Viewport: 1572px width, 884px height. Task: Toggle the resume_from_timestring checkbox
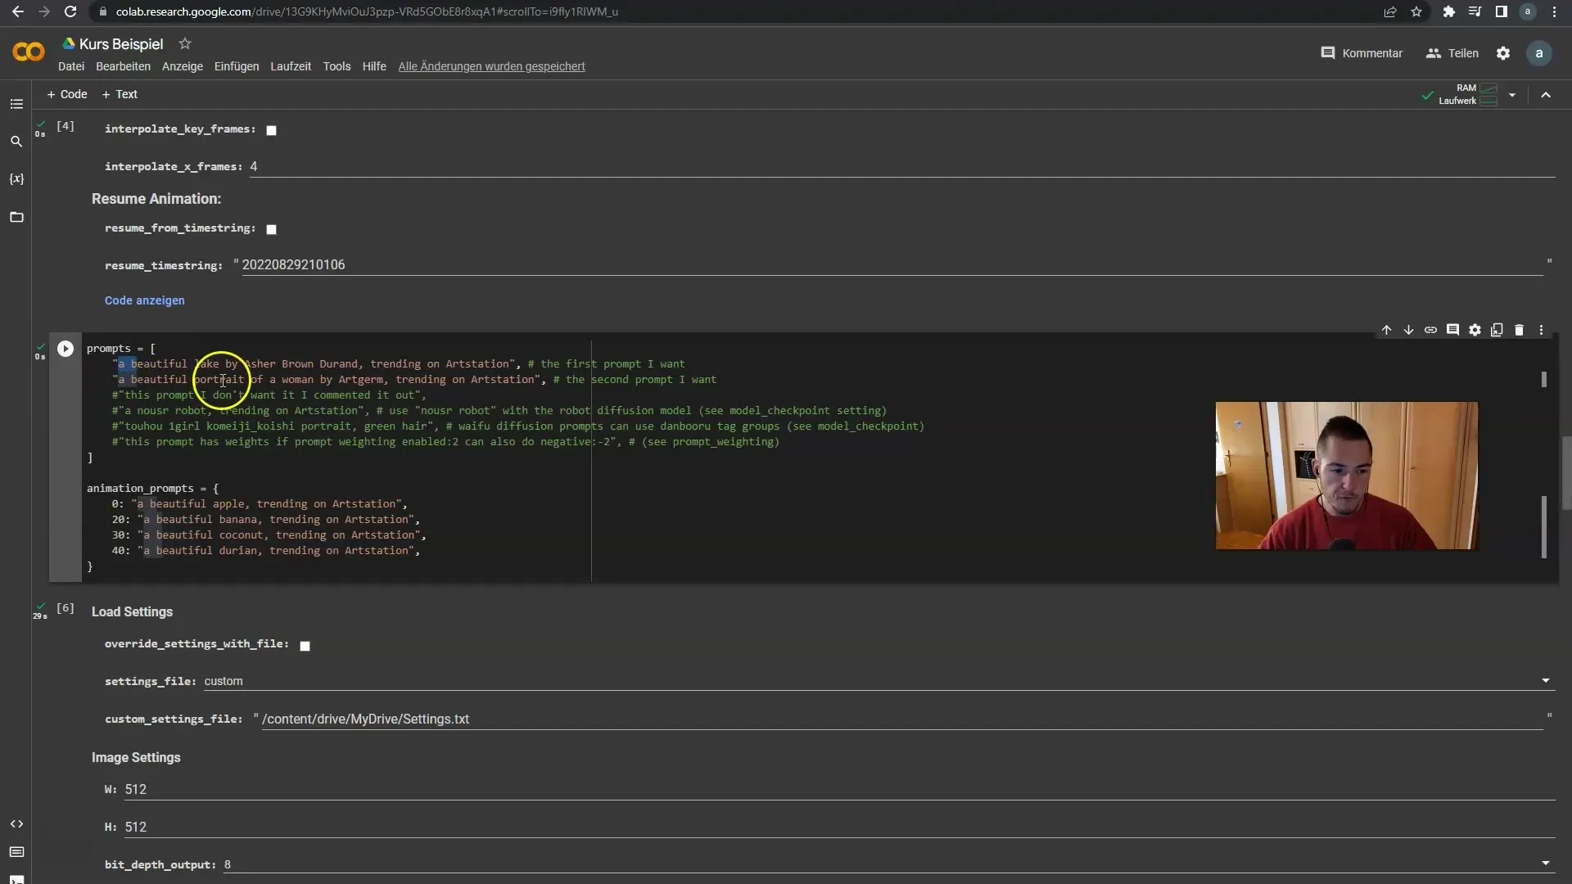coord(271,229)
